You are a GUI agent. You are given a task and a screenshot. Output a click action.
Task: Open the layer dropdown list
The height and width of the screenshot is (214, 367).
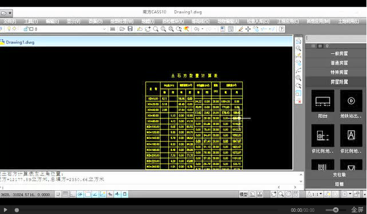[104, 29]
